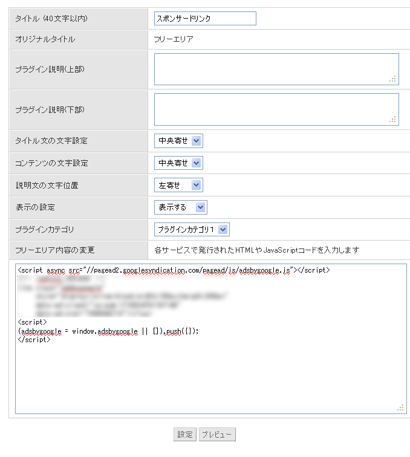
Task: Click the 説明文の文字位置 label
Action: tap(47, 185)
